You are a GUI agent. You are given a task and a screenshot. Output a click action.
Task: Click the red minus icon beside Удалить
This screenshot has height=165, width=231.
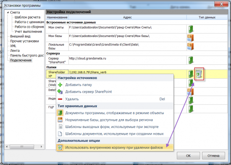pyautogui.click(x=60, y=99)
